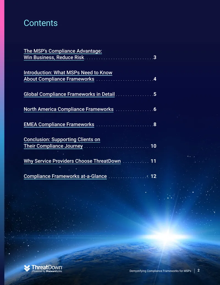
Task: Click 'Powered by Malwarebytes' text
Action: [x=47, y=271]
